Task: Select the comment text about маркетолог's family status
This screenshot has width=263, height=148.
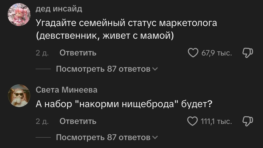Action: pos(126,30)
